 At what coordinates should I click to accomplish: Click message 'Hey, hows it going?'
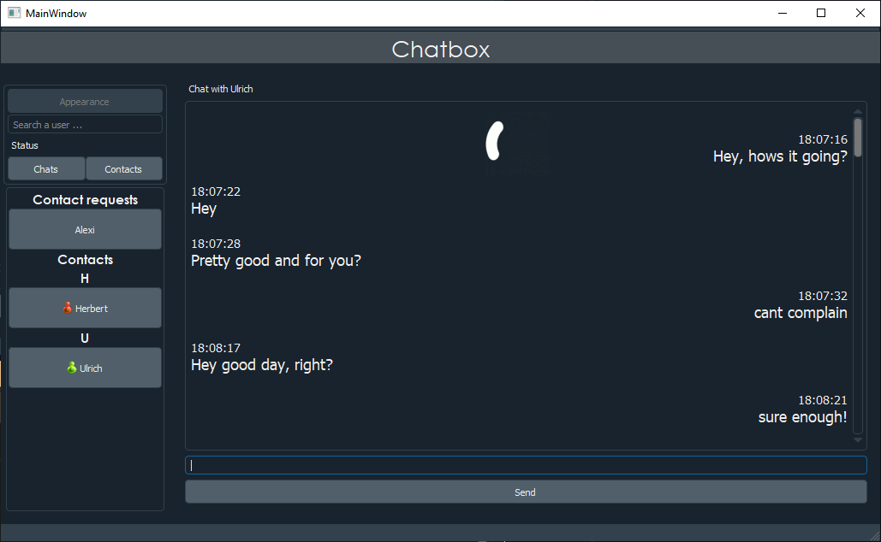780,156
